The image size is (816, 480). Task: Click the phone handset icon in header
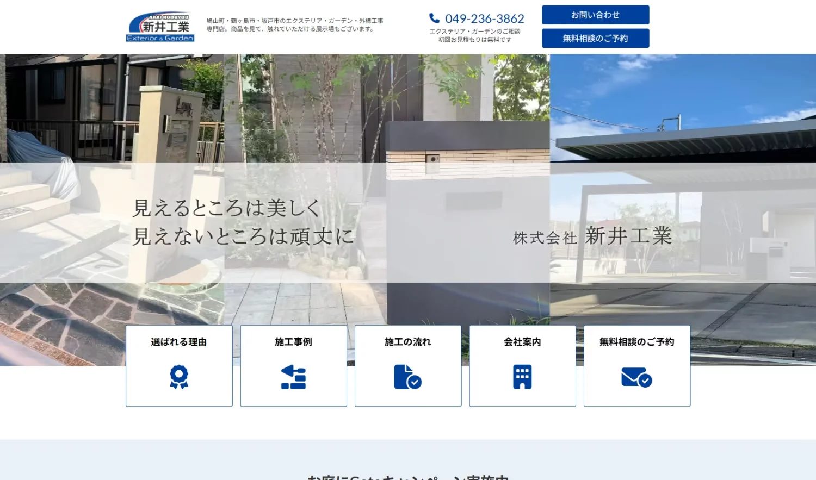point(434,18)
